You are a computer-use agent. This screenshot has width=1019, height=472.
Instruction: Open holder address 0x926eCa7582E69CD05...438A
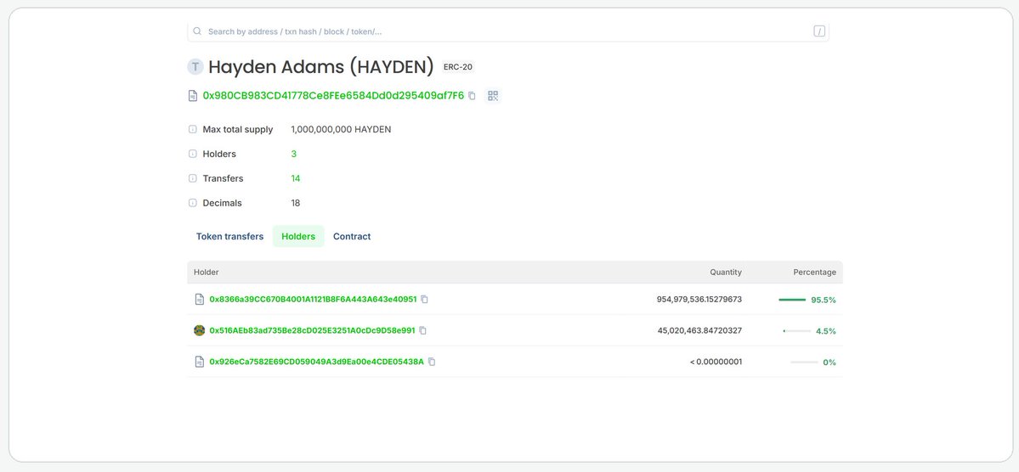click(x=316, y=362)
